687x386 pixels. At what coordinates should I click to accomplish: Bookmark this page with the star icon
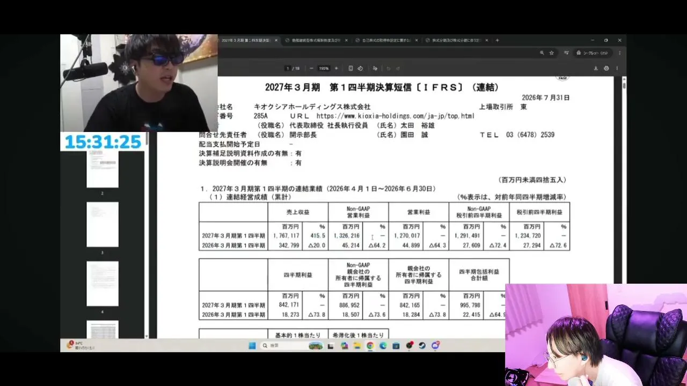(x=552, y=53)
